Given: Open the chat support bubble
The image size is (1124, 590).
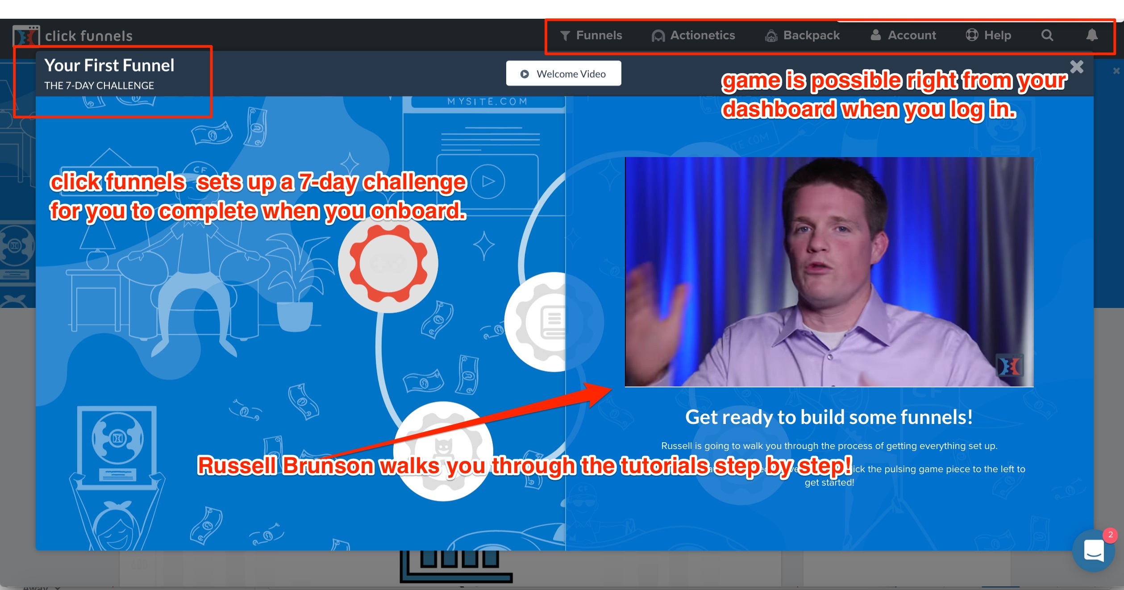Looking at the screenshot, I should 1093,551.
